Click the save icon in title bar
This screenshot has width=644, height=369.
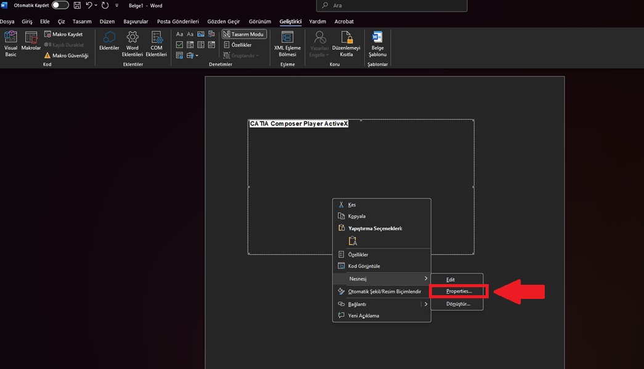tap(77, 6)
